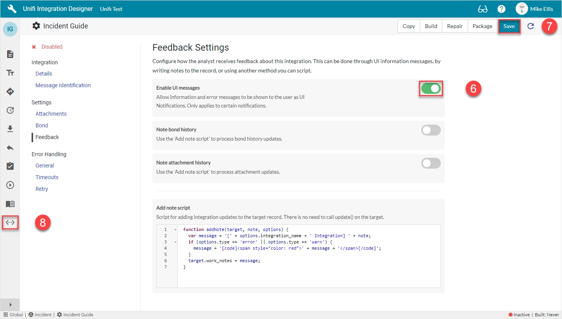
Task: Click the reply arrow icon in sidebar
Action: coord(10,148)
